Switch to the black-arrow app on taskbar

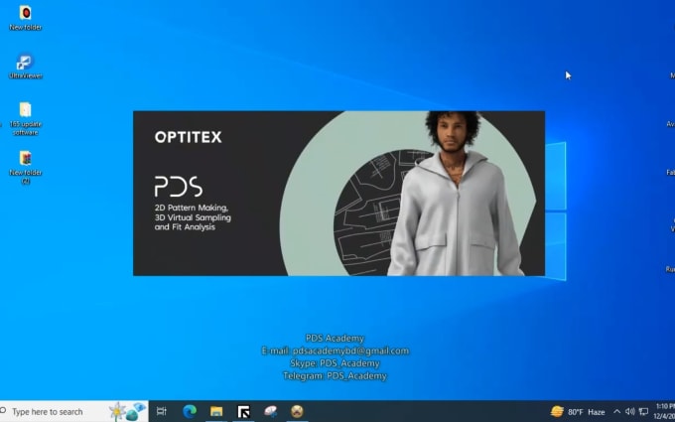point(243,412)
